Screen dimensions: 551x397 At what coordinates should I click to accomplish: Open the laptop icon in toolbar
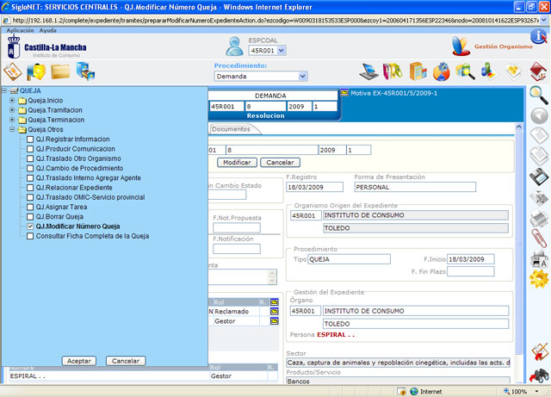[x=368, y=71]
